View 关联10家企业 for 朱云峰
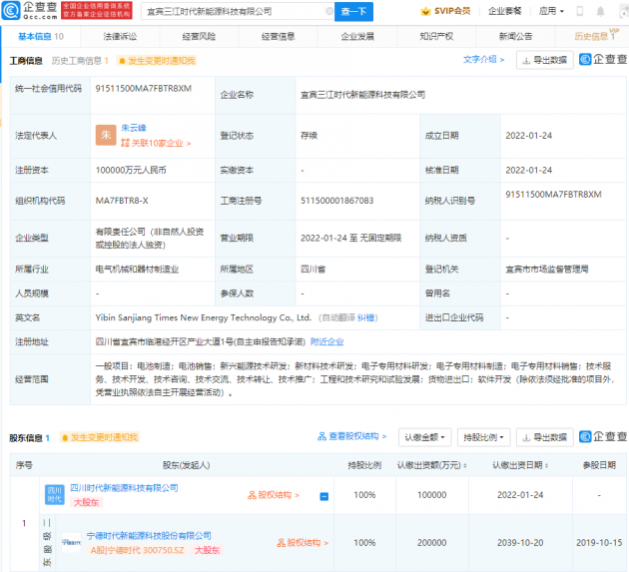Viewport: 629px width, 572px height. [x=156, y=143]
